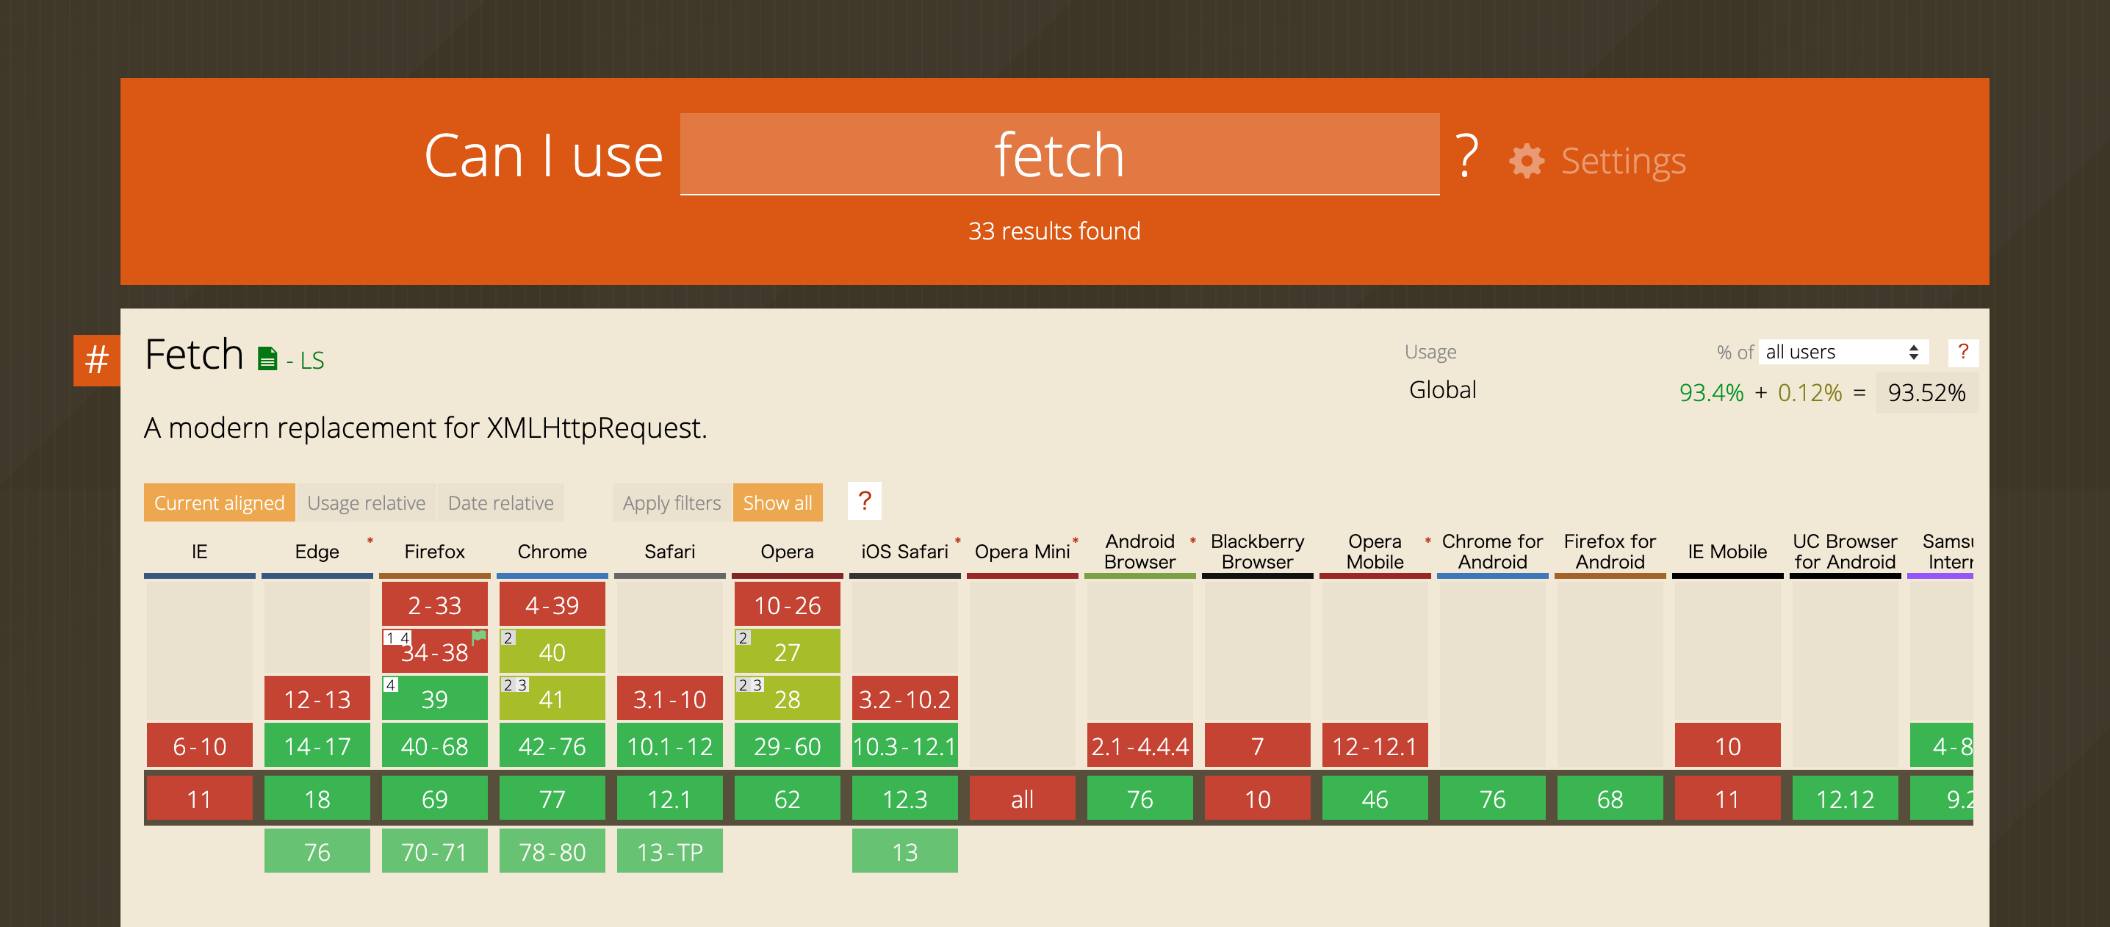Click the Settings gear icon
Viewport: 2110px width, 927px height.
1526,161
